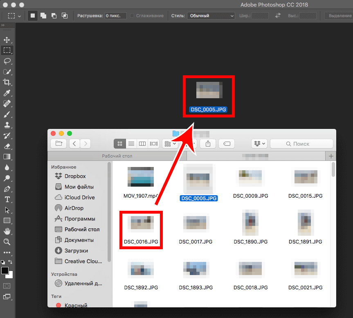The width and height of the screenshot is (353, 318).
Task: Select the Lasso tool
Action: pyautogui.click(x=7, y=61)
